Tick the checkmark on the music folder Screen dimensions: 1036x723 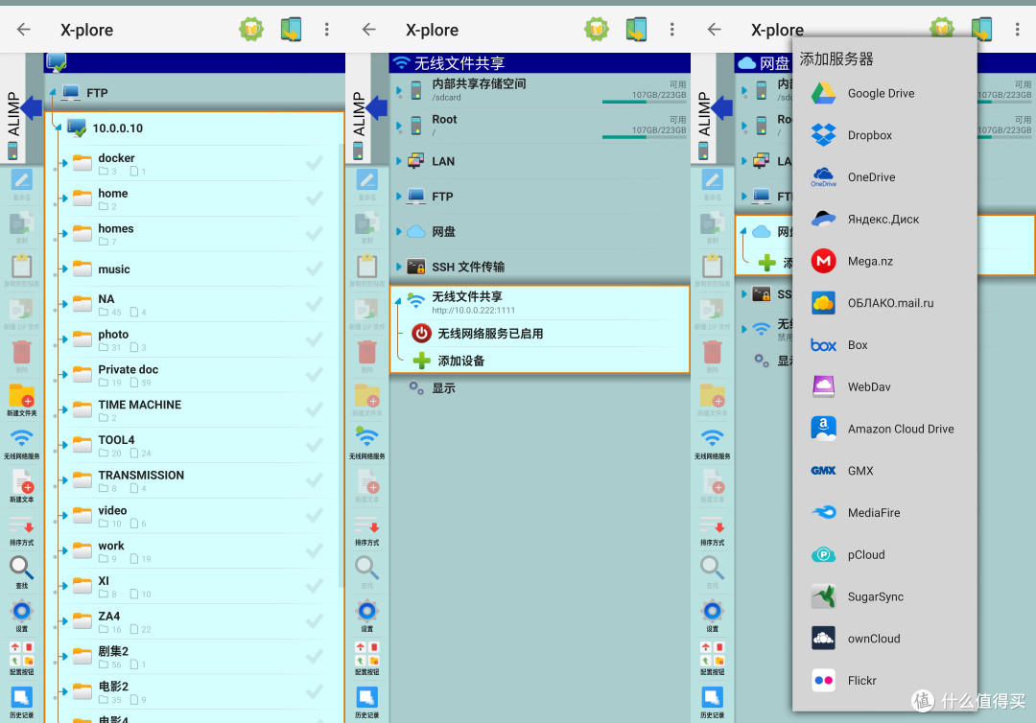click(315, 268)
